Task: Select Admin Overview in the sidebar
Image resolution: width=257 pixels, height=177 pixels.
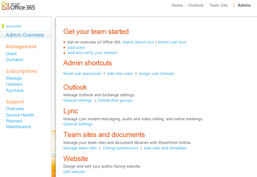Action: pos(25,35)
